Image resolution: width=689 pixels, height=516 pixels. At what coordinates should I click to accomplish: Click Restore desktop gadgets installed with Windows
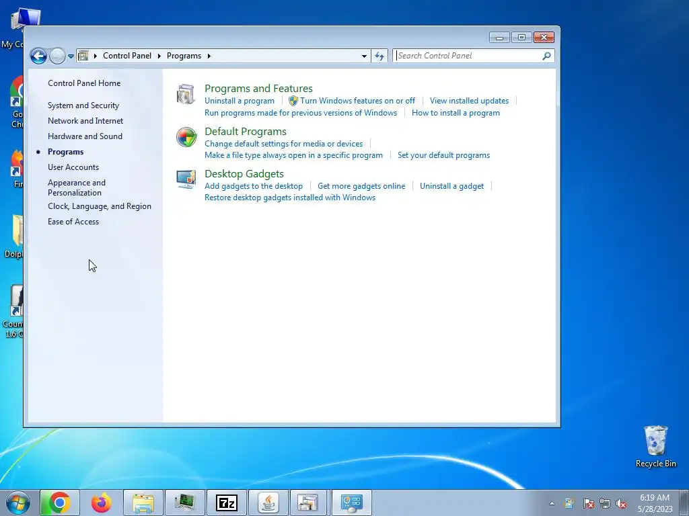pyautogui.click(x=290, y=198)
